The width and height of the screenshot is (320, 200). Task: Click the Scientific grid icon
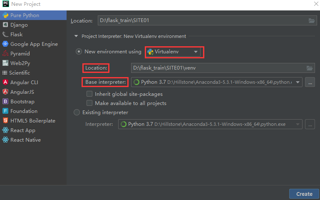5,73
